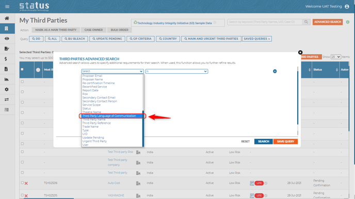
Task: Click the dropdown list scrollbar thumb
Action: (143, 128)
